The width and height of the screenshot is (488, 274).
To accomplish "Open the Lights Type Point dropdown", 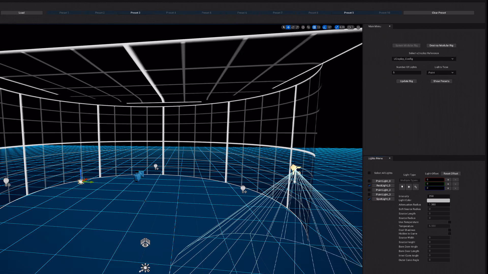I will (x=441, y=73).
